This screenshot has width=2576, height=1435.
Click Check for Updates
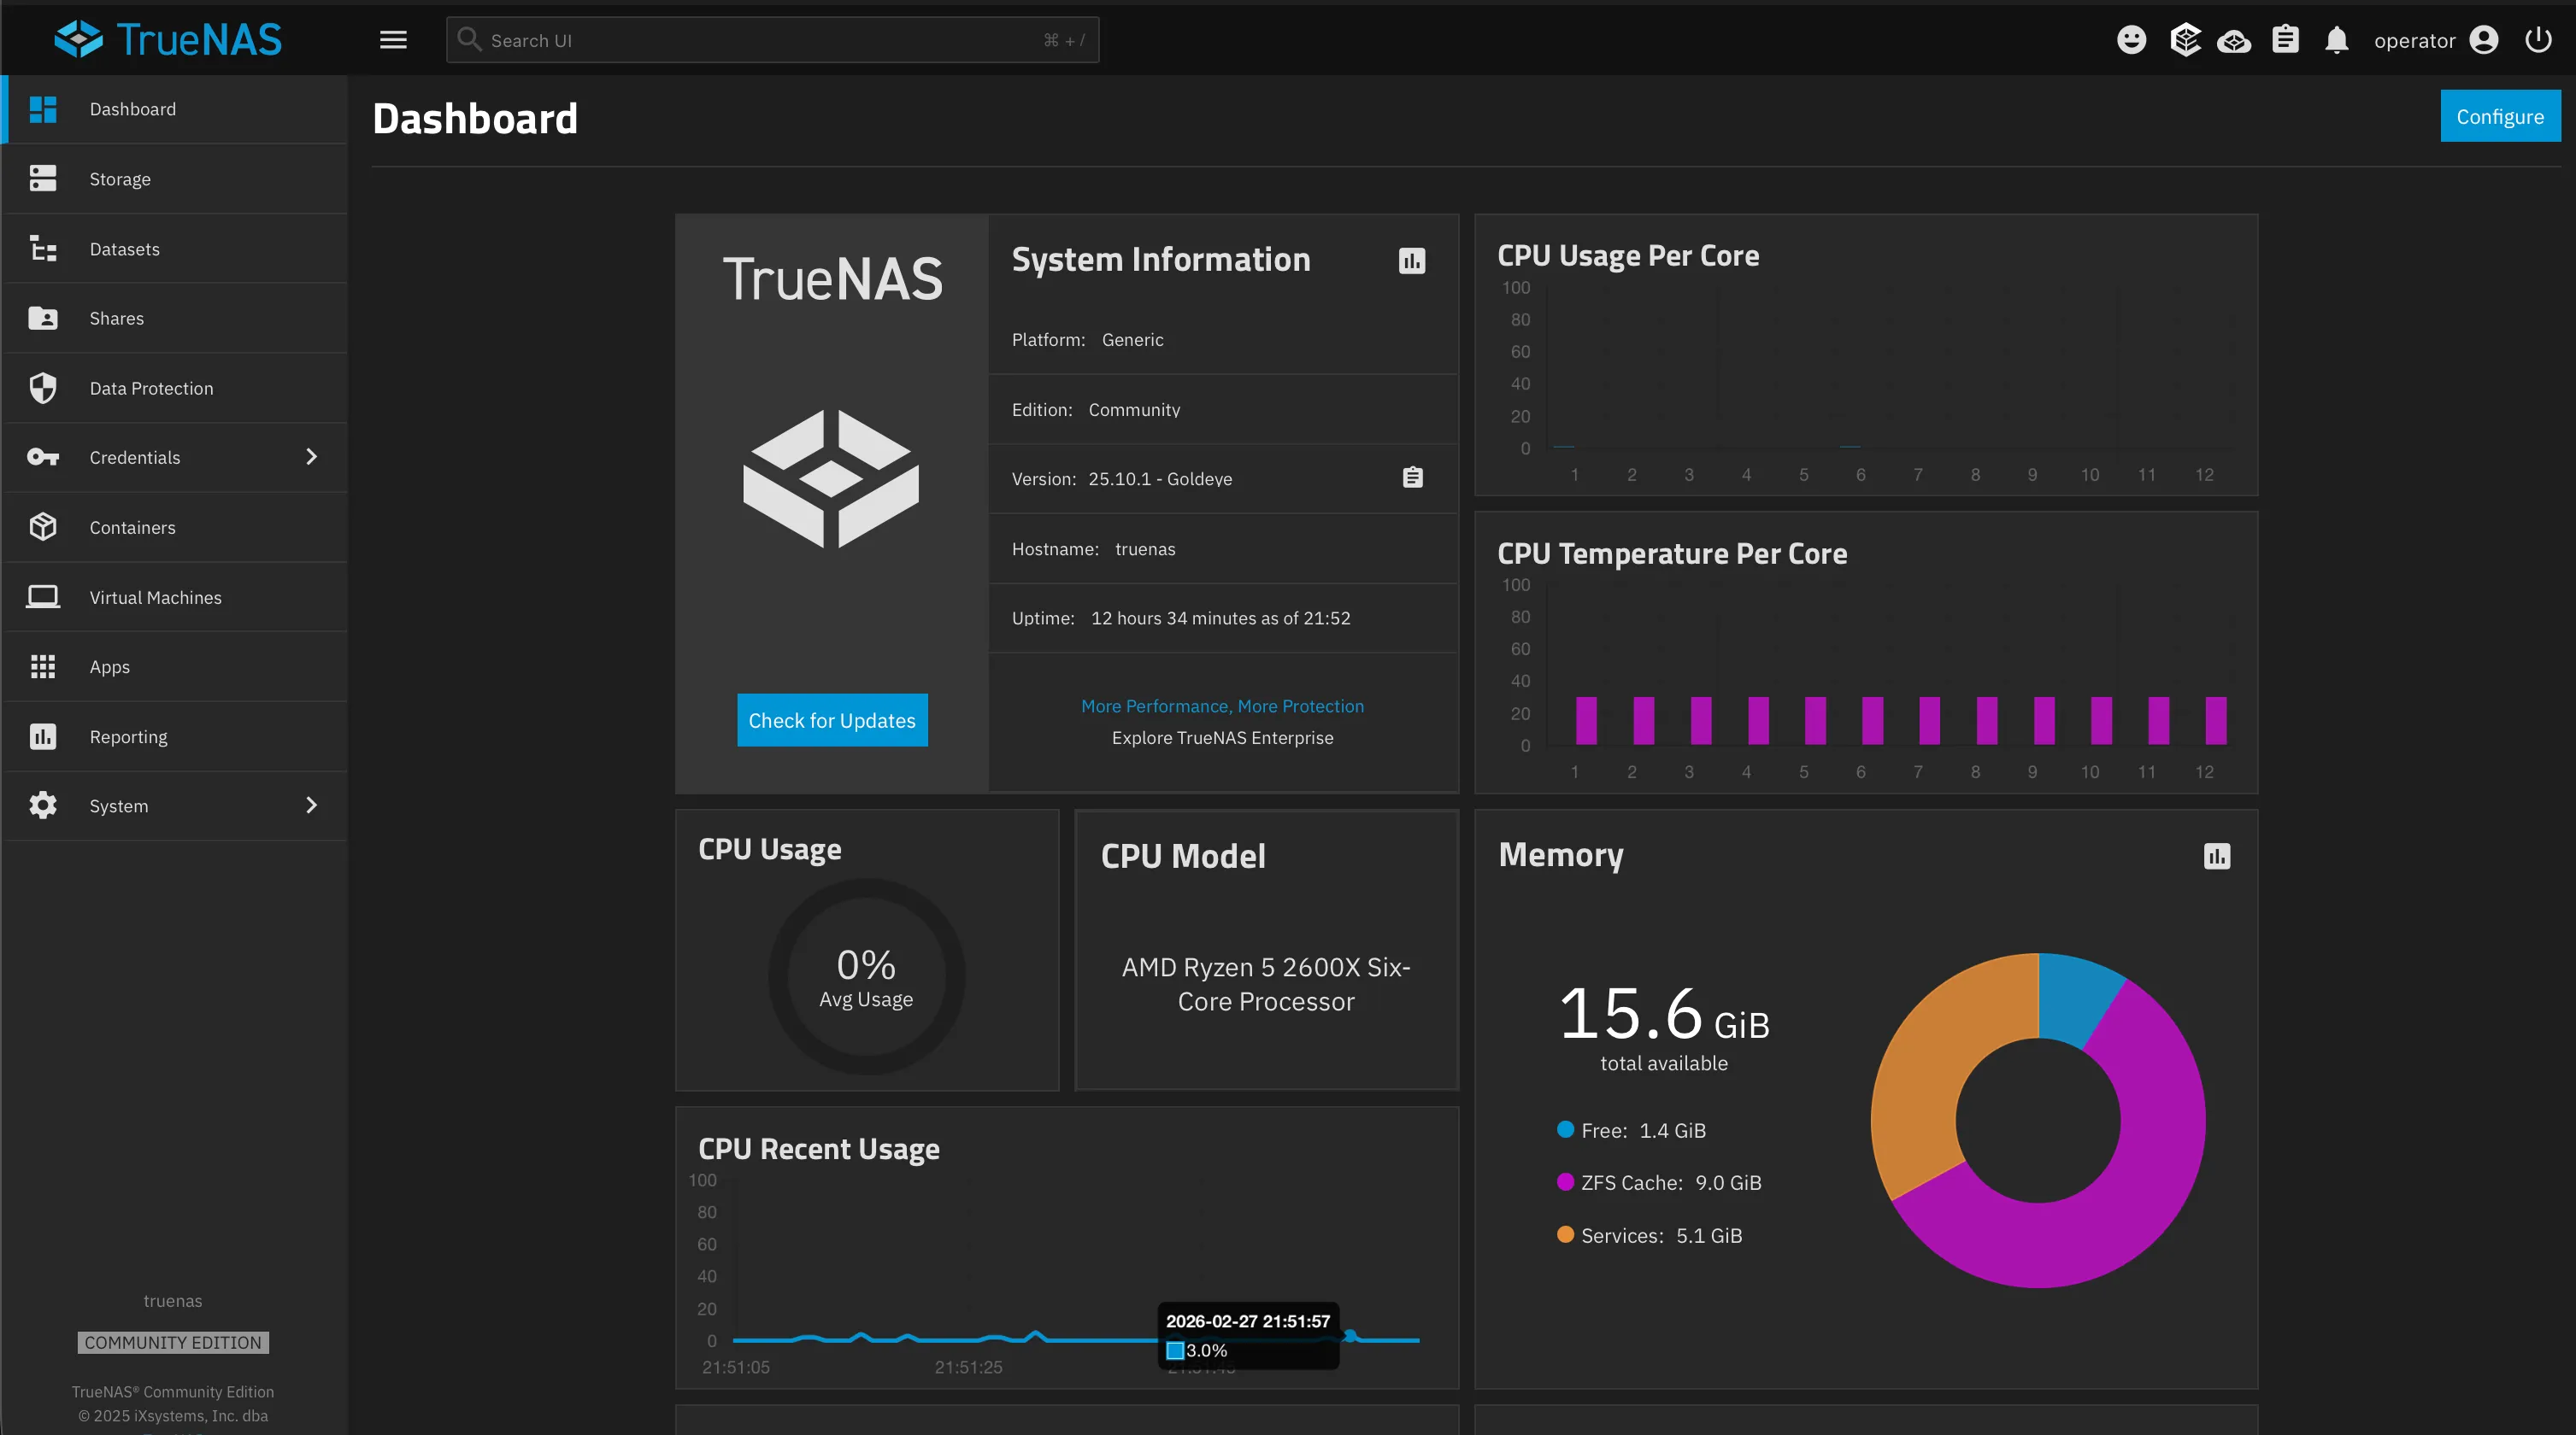(x=831, y=719)
